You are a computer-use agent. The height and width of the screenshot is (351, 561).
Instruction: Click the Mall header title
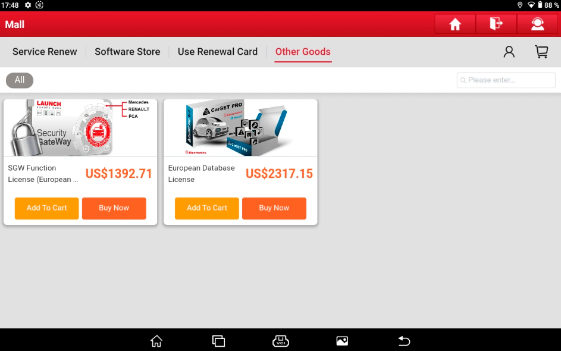(x=15, y=24)
